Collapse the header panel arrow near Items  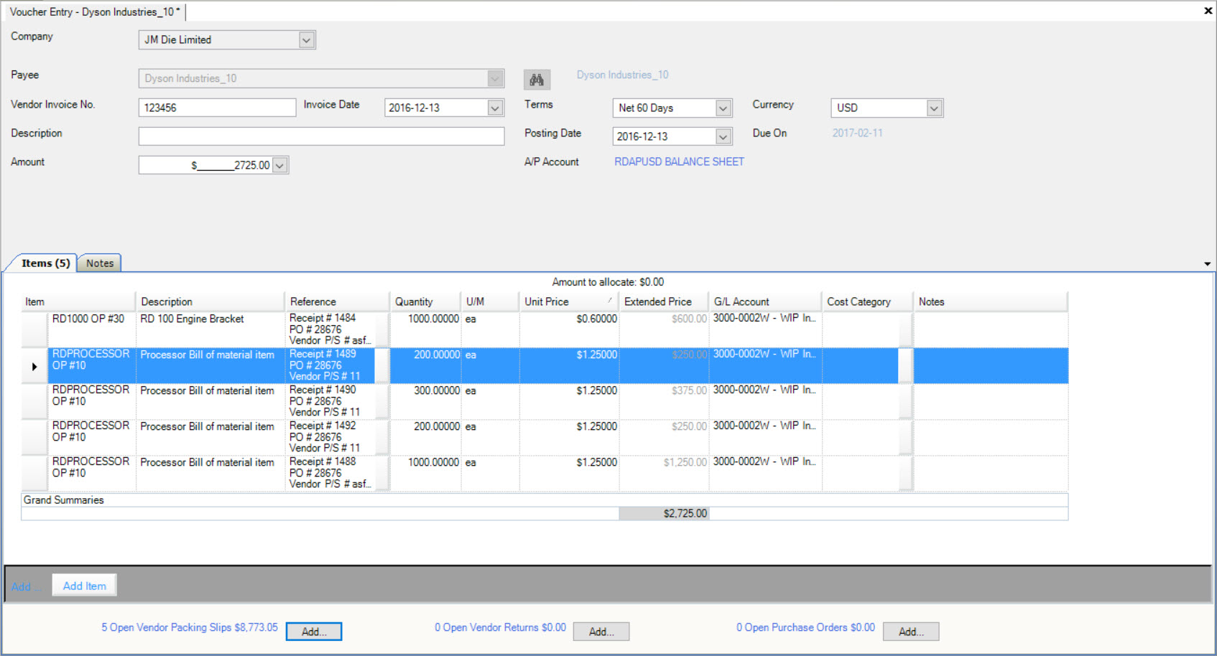(x=1207, y=264)
